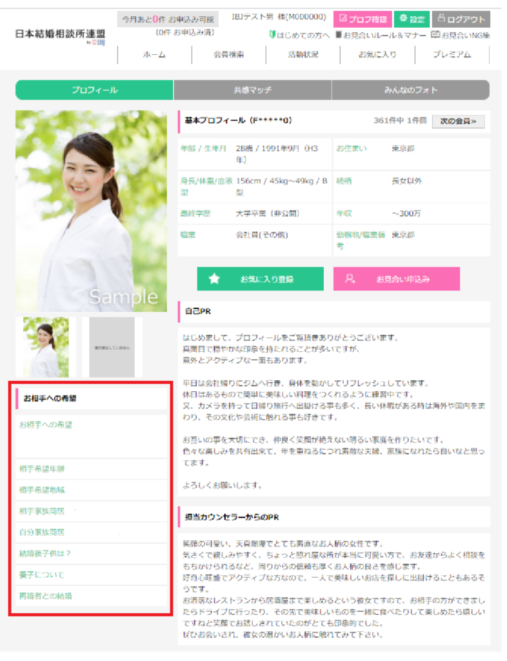Open 会員検索 in the navigation bar
The height and width of the screenshot is (661, 507).
click(228, 55)
